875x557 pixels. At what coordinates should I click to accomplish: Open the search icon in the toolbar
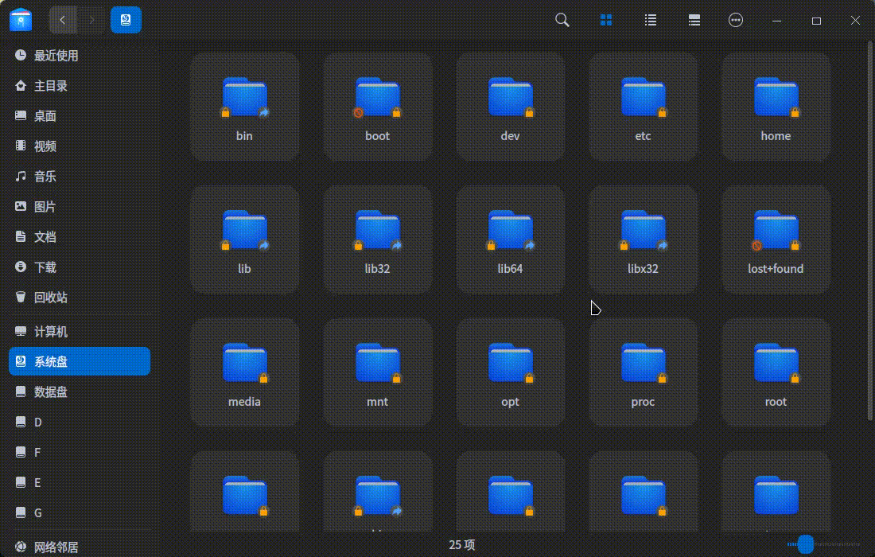[562, 20]
